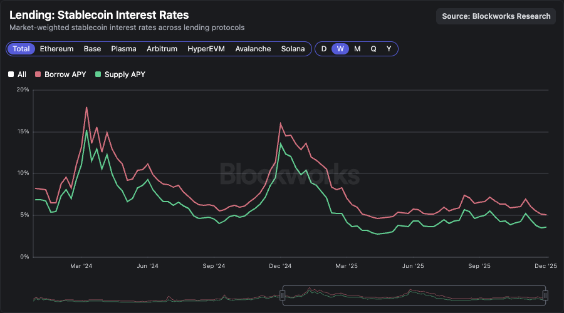Select the Avalanche chain filter
The height and width of the screenshot is (313, 564).
coord(253,49)
